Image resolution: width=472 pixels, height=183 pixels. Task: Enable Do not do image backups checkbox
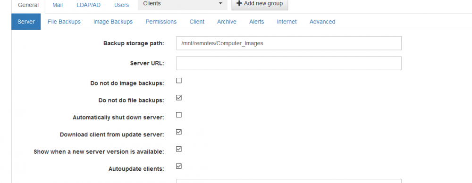179,81
